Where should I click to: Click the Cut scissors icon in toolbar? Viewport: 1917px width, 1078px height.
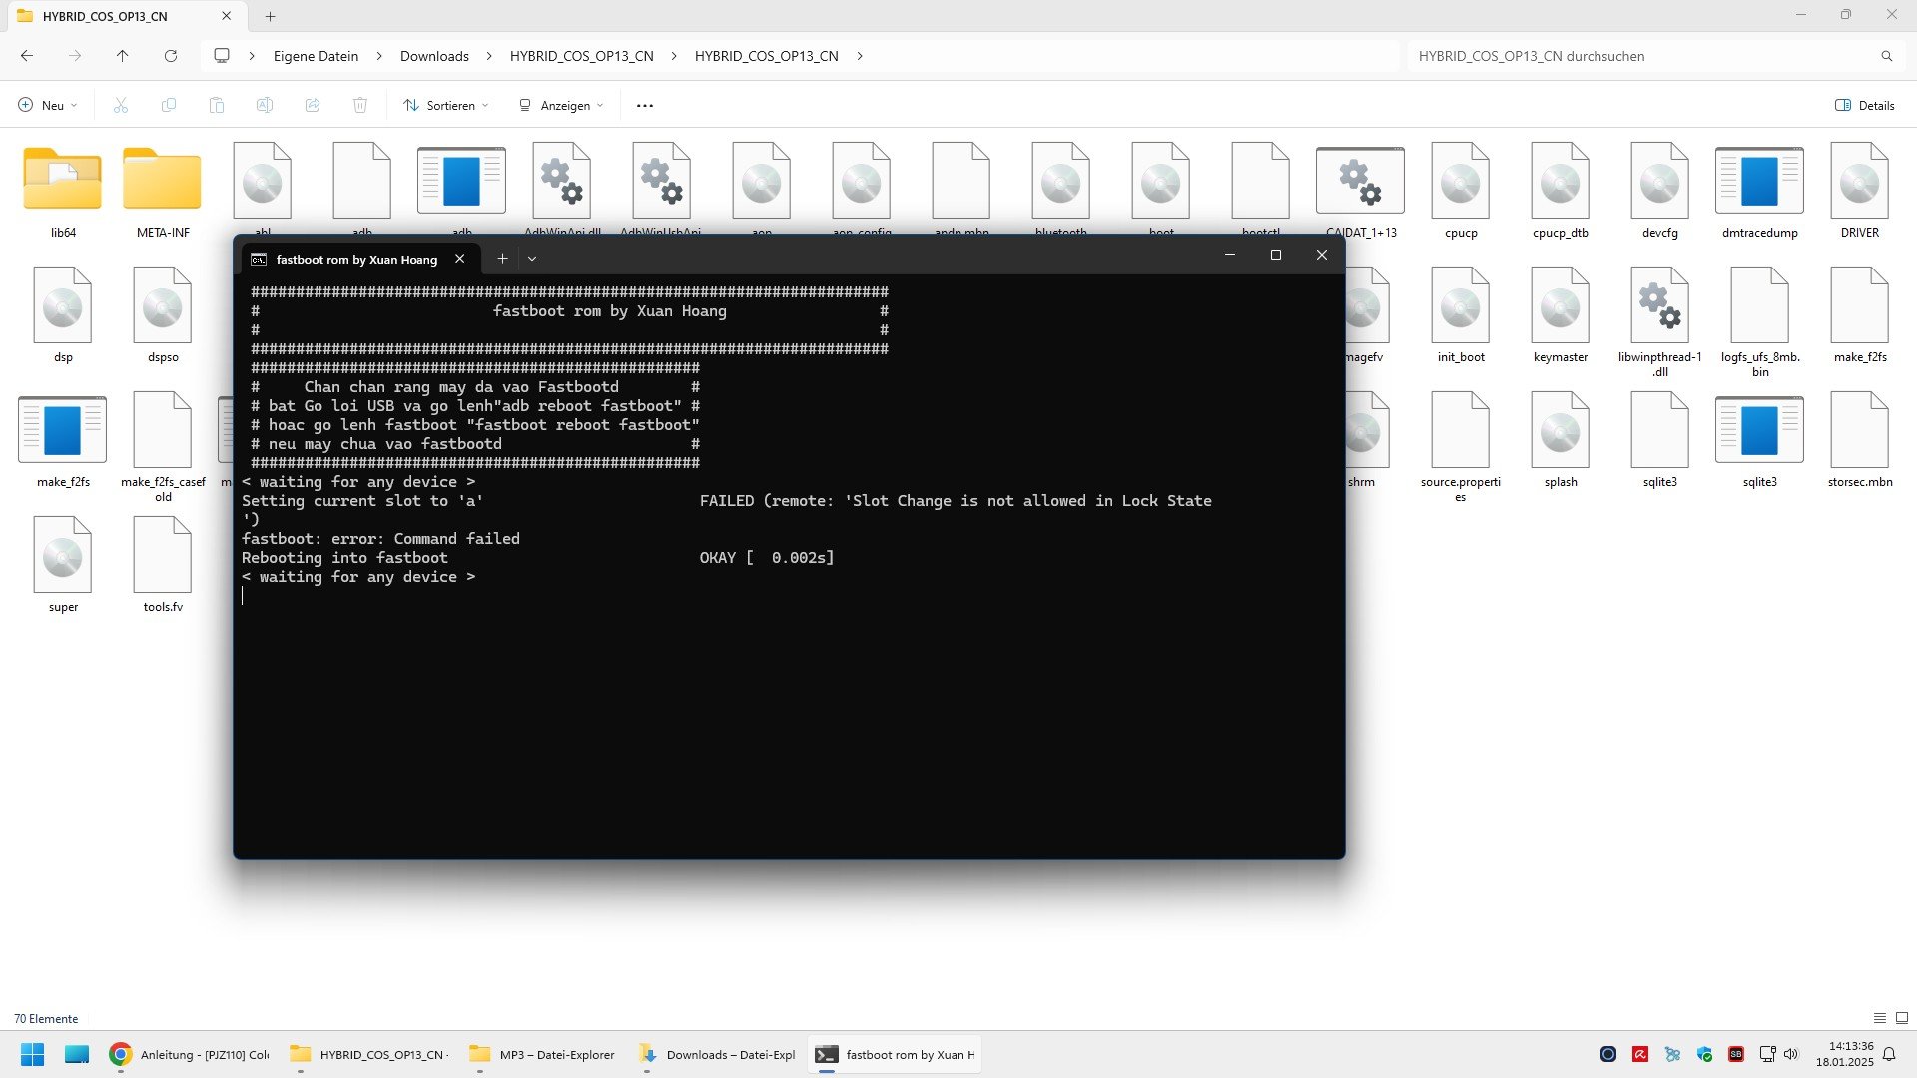point(121,105)
